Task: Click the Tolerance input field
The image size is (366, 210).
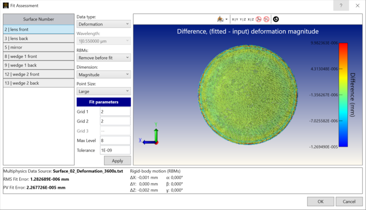Action: coord(115,150)
